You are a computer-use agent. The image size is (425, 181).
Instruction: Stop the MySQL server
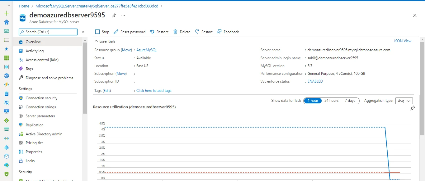(102, 32)
